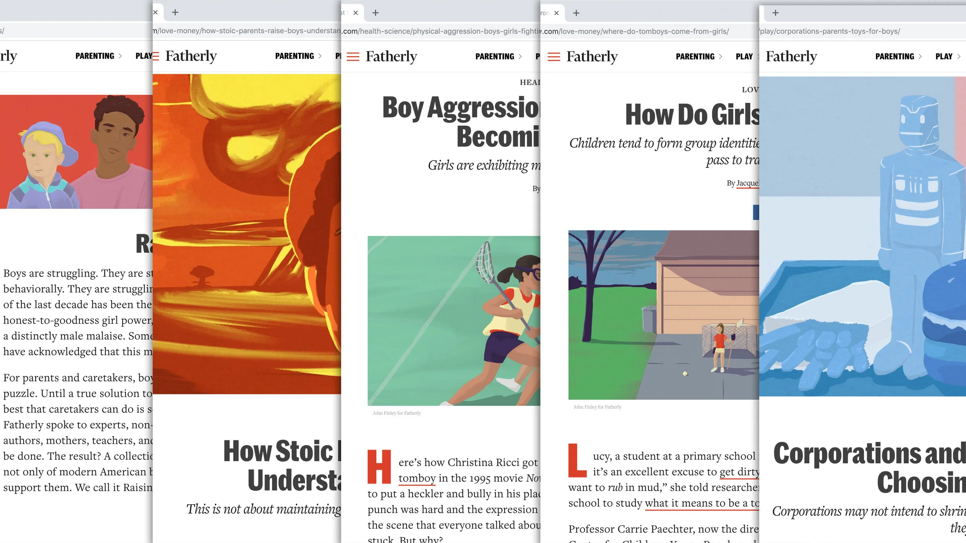966x543 pixels.
Task: Close the tab in the where-do-tomboys window
Action: pos(556,13)
